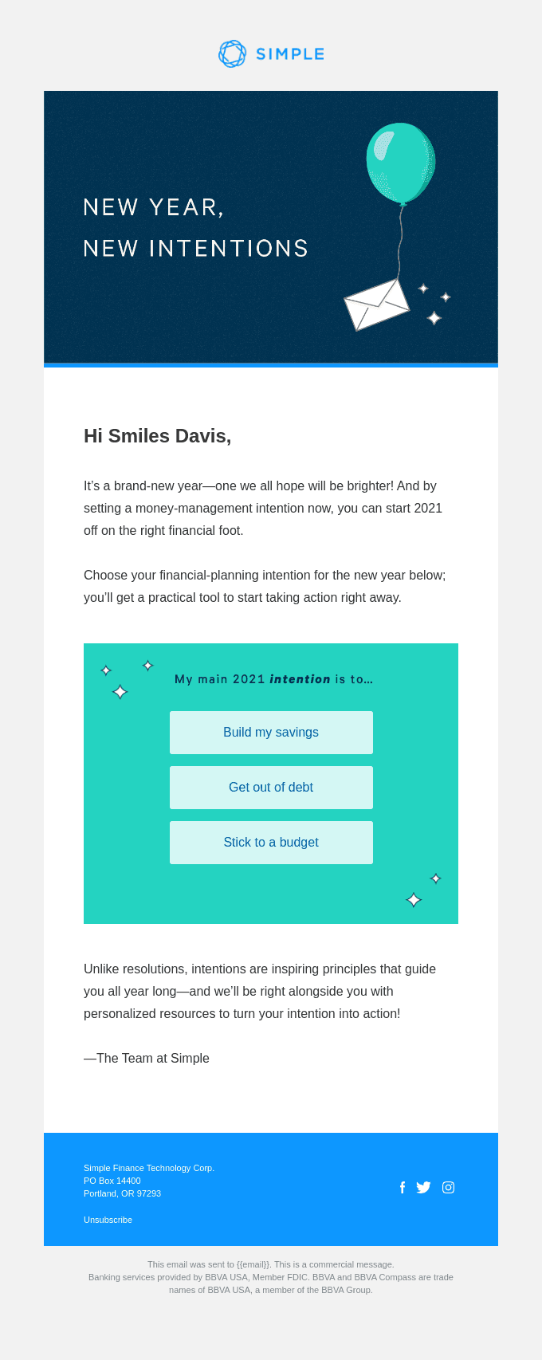Click the SIMPLE wordmark text

[x=290, y=54]
